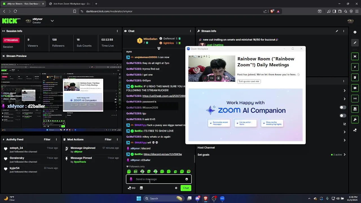Expand the xMynor Creator account dropdown
This screenshot has height=203, width=361.
tap(52, 21)
